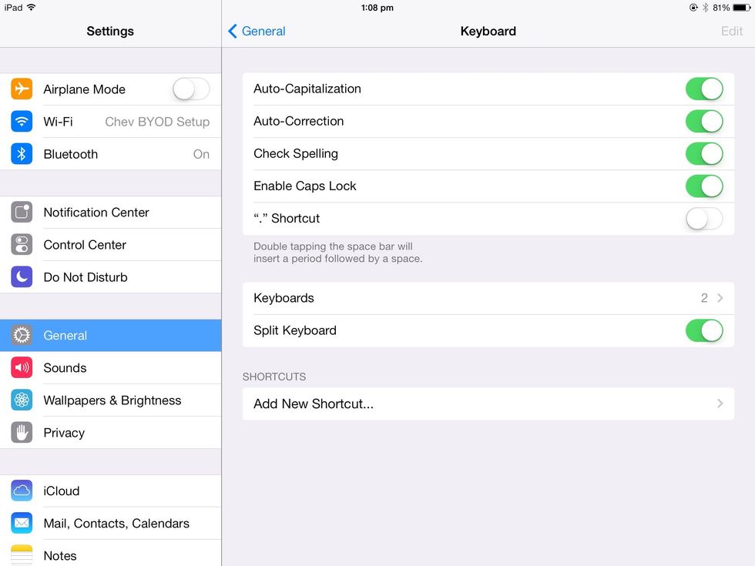Screen dimensions: 755x566
Task: Tap the Sounds speaker icon
Action: [22, 368]
